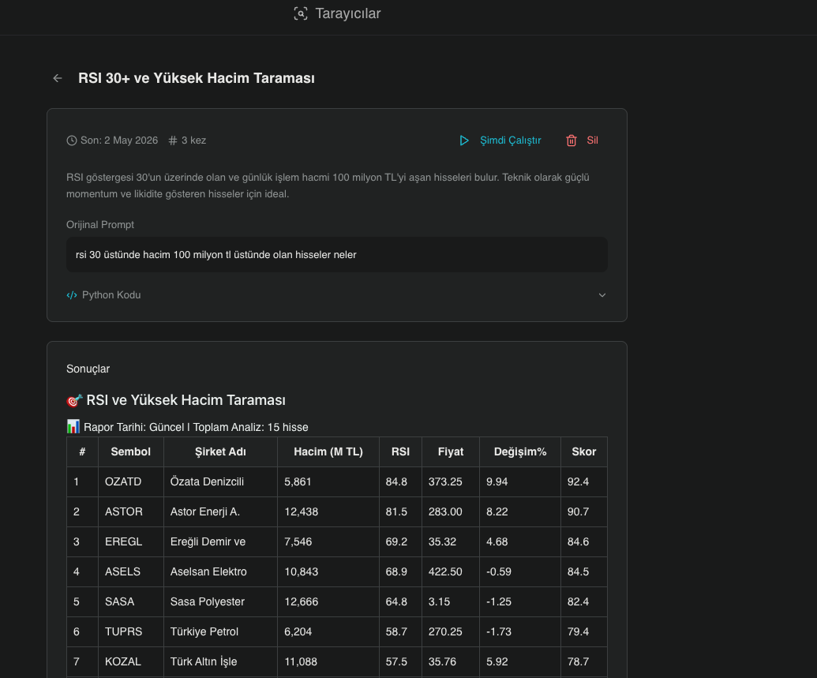Screen dimensions: 817x678
Task: Click the Python Kodu code icon
Action: pyautogui.click(x=71, y=295)
